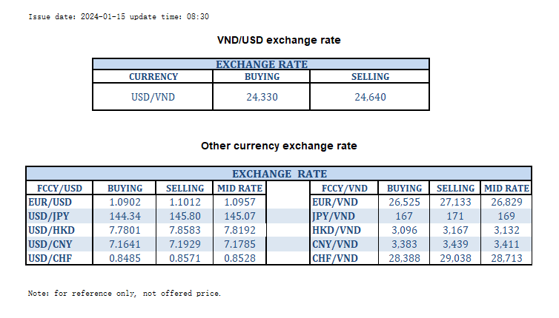Click the USD/VND buying rate 24,330

pyautogui.click(x=262, y=97)
